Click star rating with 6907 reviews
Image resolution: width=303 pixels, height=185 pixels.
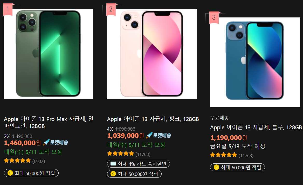point(17,161)
